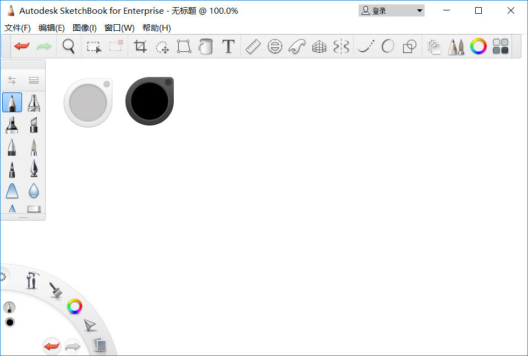Open lagoon Files pages icon
Viewport: 528px width, 356px height.
(x=100, y=345)
